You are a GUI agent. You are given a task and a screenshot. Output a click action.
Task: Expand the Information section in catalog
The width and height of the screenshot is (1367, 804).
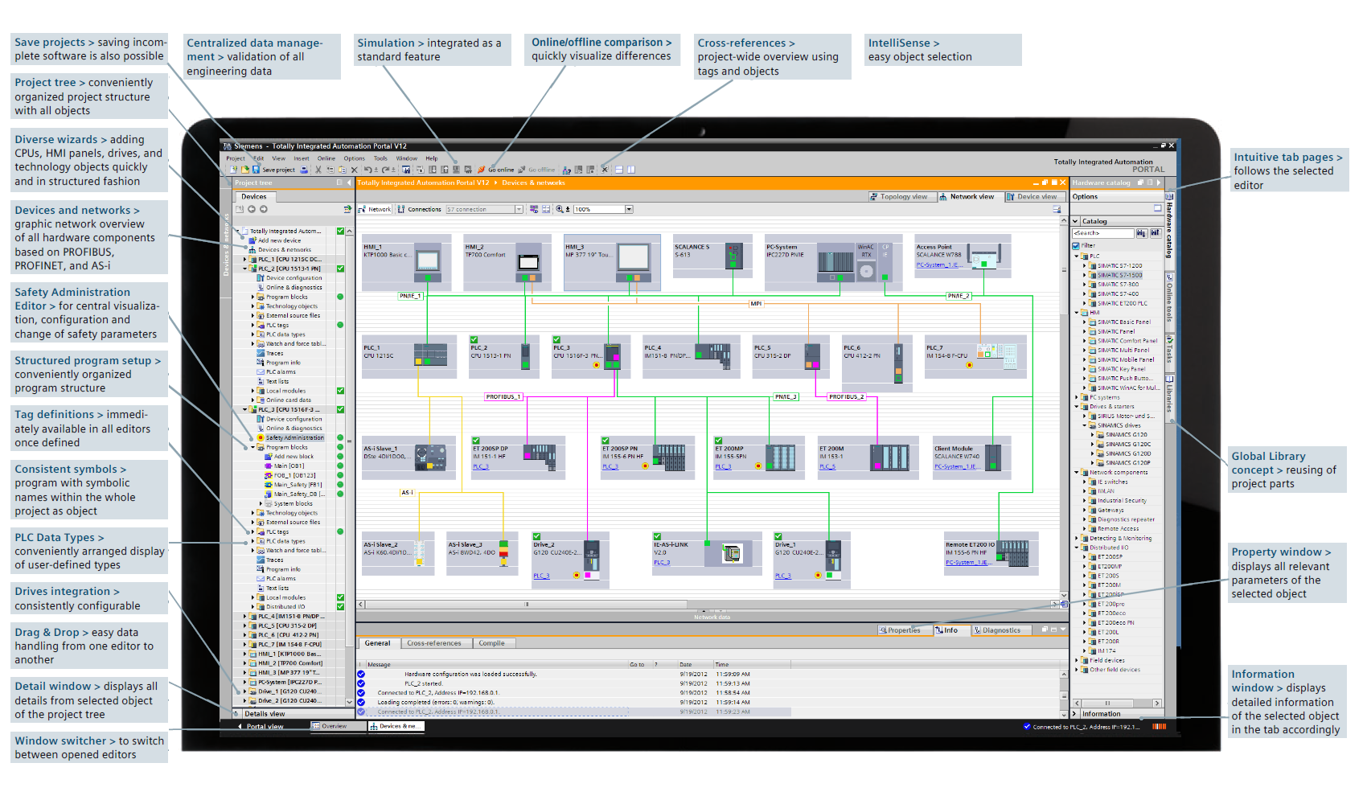(1075, 714)
